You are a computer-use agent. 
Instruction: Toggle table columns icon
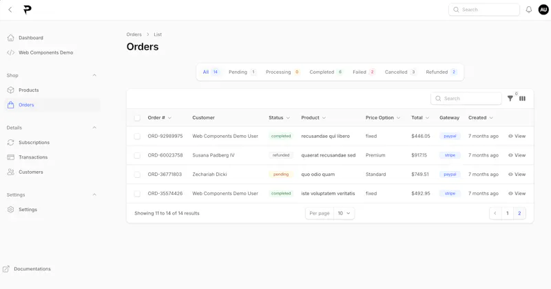click(523, 99)
